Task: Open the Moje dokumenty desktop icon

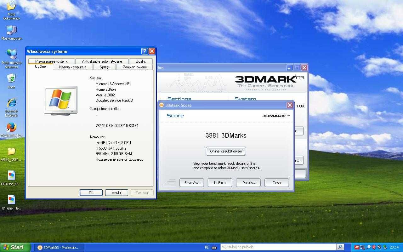Action: tap(11, 10)
